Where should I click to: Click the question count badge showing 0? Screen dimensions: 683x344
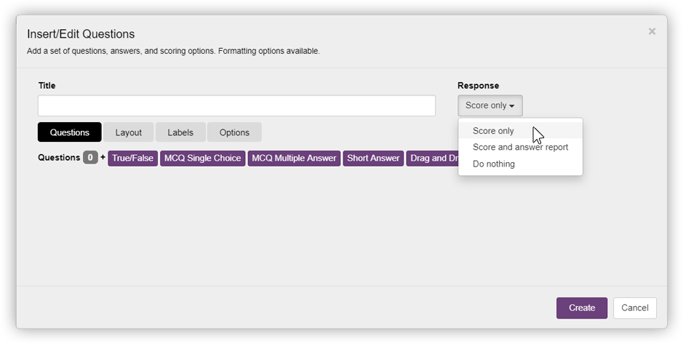click(x=90, y=158)
